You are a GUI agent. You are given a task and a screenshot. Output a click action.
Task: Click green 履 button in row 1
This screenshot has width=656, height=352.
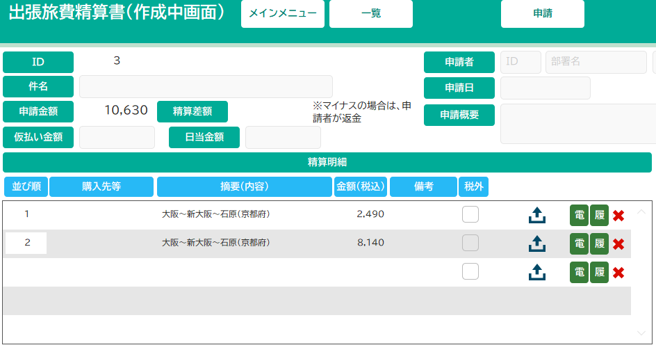tap(599, 216)
